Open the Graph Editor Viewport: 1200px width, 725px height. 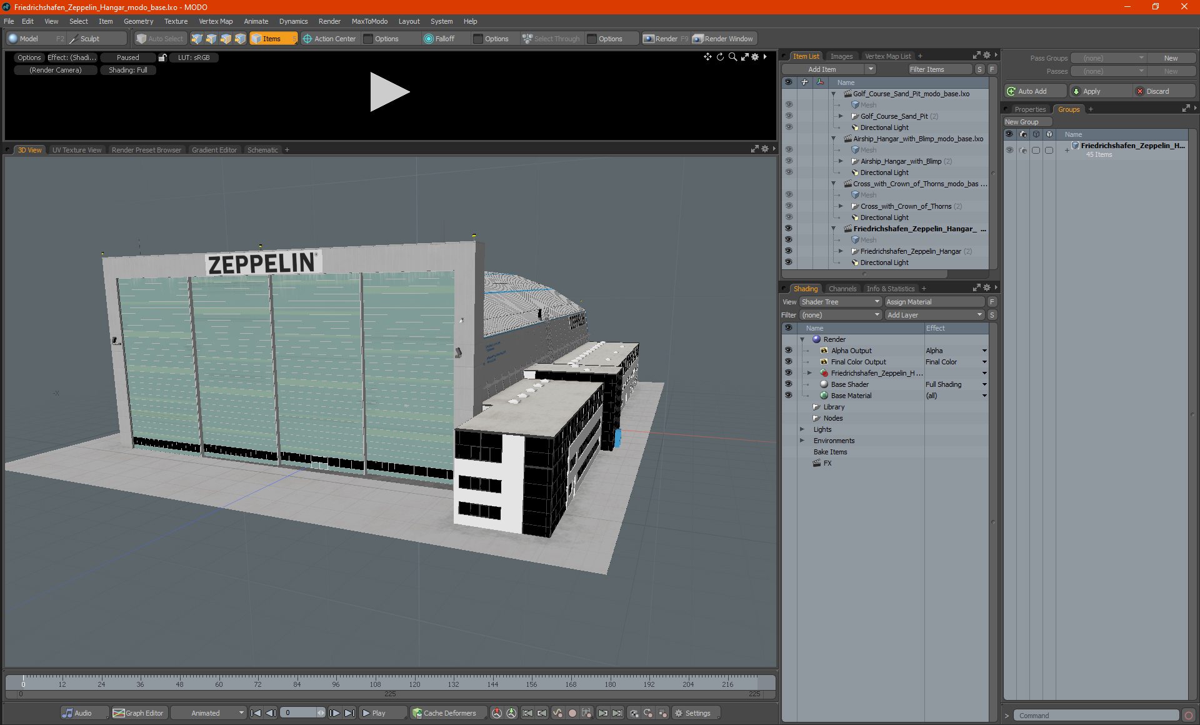[x=139, y=713]
